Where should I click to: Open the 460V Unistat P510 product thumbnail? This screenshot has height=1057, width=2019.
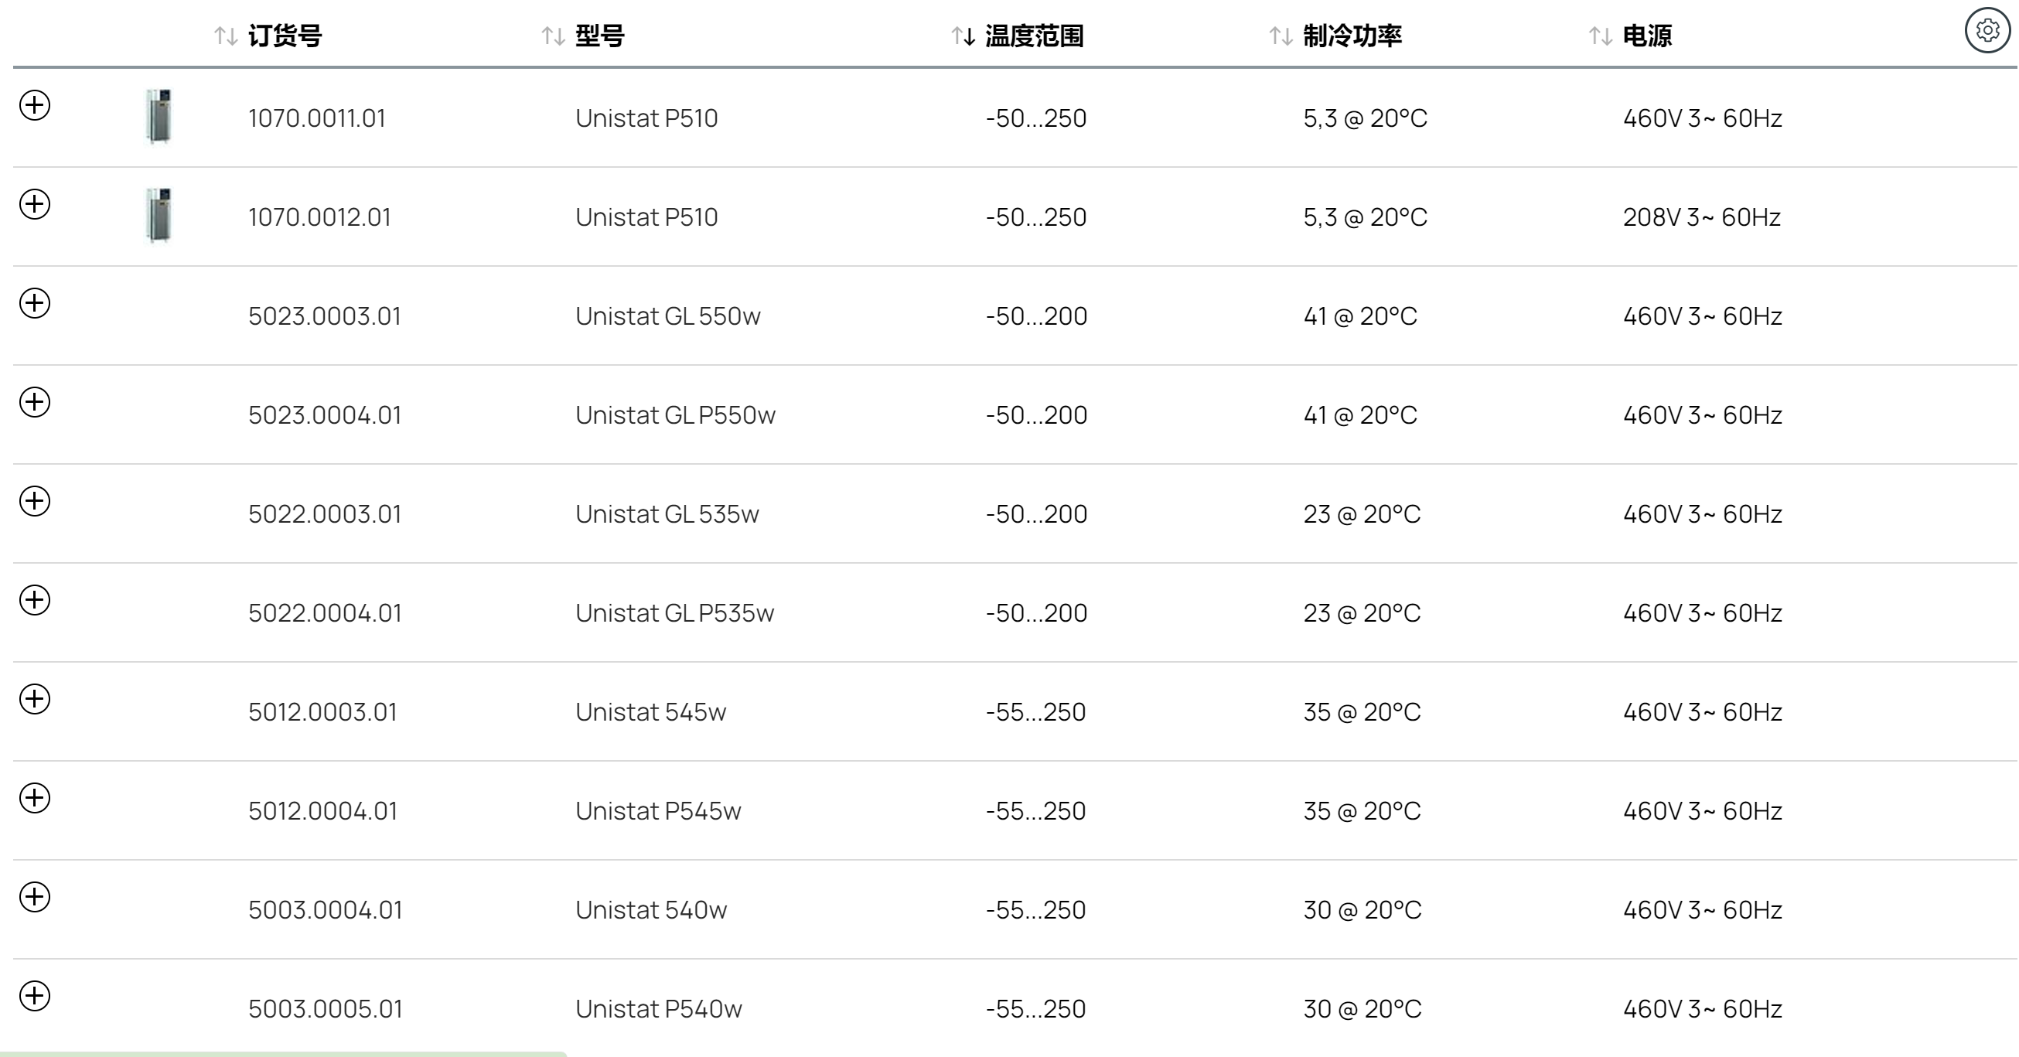[159, 117]
